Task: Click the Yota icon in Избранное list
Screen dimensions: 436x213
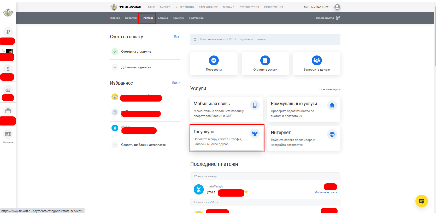Action: tap(115, 128)
